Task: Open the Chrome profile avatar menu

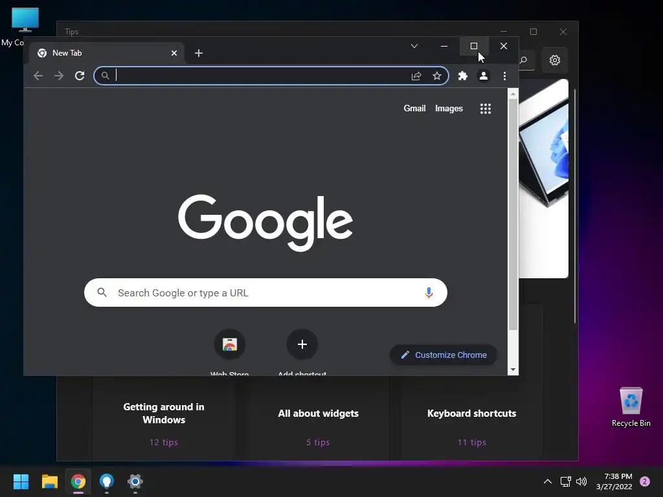Action: click(483, 76)
